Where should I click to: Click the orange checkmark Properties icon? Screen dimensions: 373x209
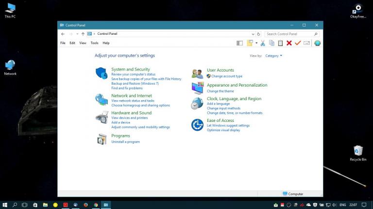[298, 43]
